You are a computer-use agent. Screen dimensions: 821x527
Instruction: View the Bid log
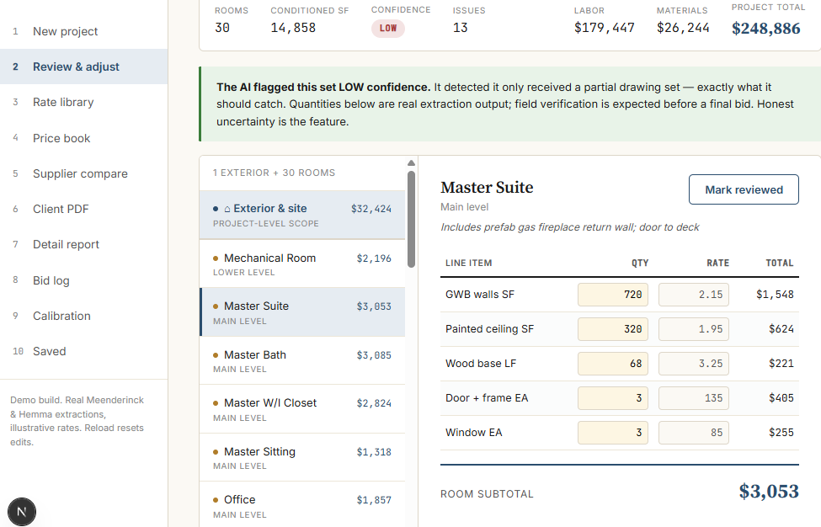pos(83,280)
